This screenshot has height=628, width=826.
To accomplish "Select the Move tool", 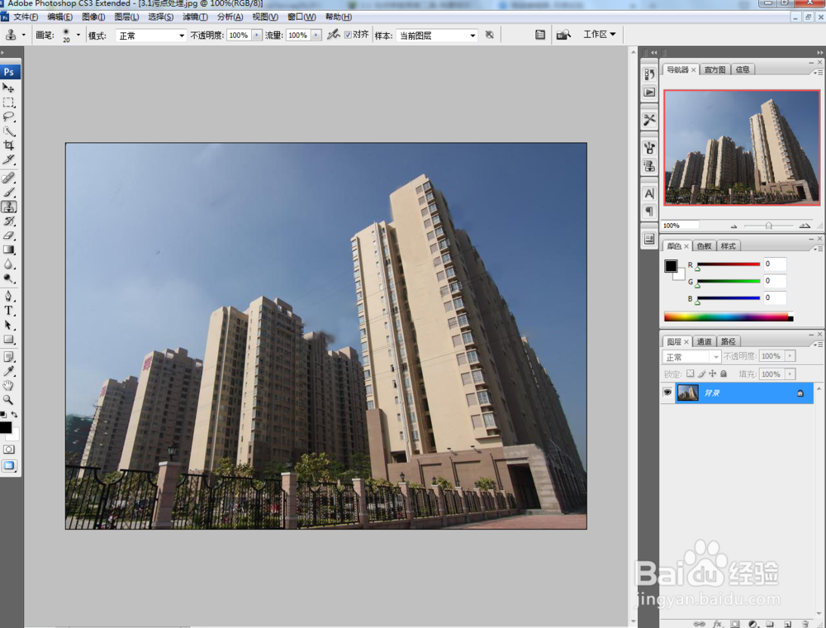I will pos(8,88).
